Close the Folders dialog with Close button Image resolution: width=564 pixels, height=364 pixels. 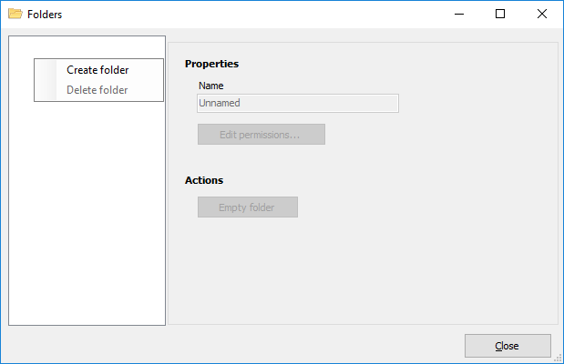point(508,346)
